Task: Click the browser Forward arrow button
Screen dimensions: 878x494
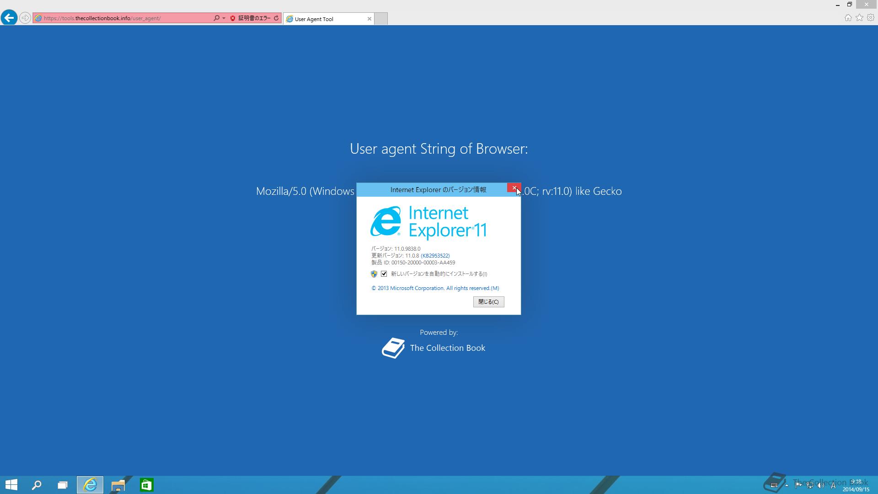Action: click(25, 18)
